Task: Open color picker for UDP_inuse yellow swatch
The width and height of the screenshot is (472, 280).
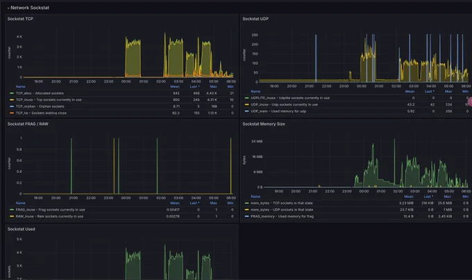Action: tap(247, 105)
